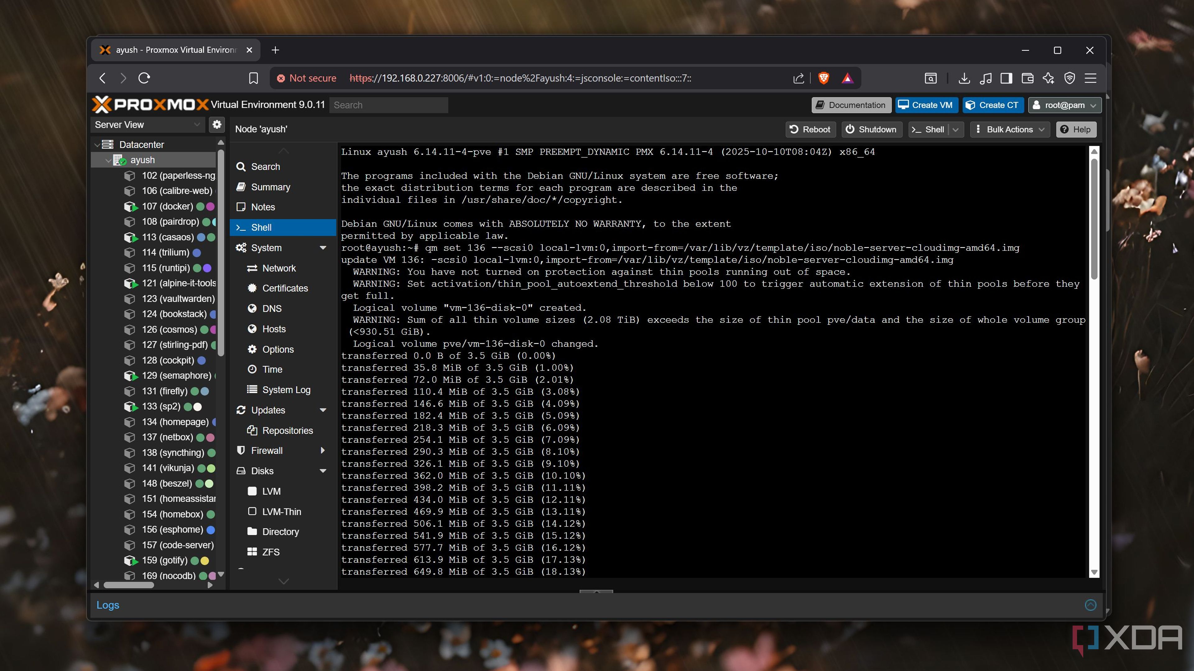Expand the Logs panel circular arrow icon
This screenshot has height=671, width=1194.
(x=1090, y=605)
